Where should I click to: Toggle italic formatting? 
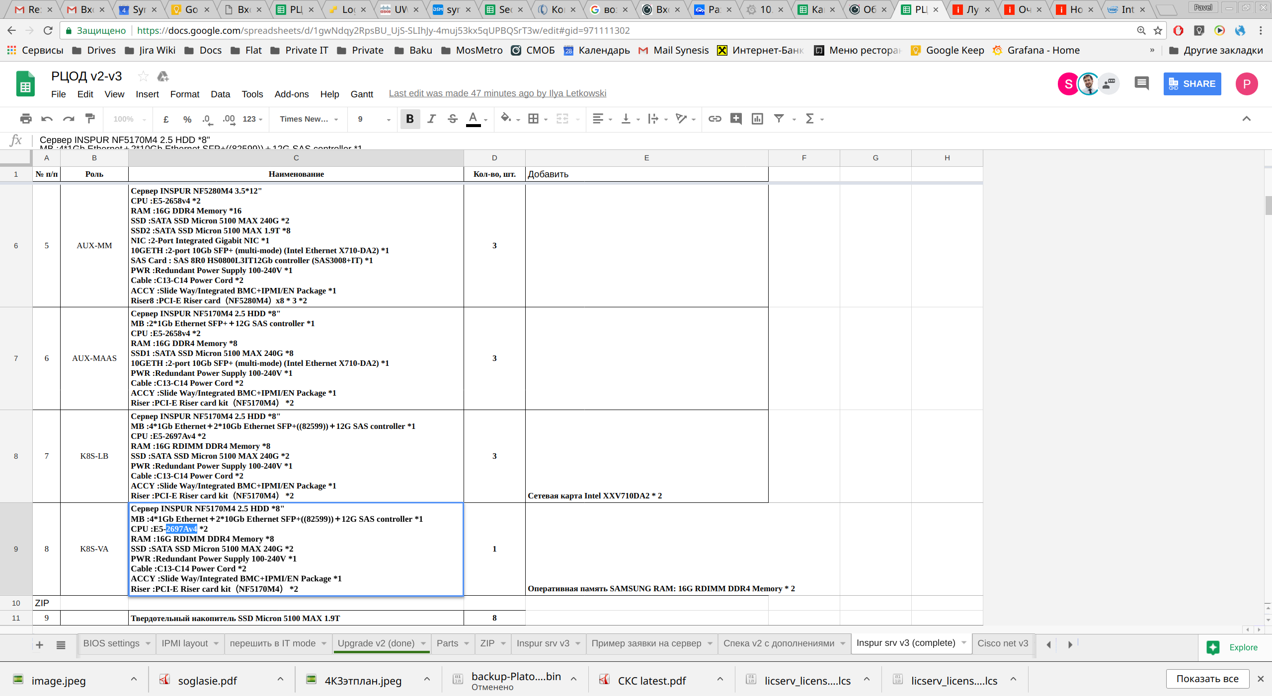pyautogui.click(x=431, y=119)
